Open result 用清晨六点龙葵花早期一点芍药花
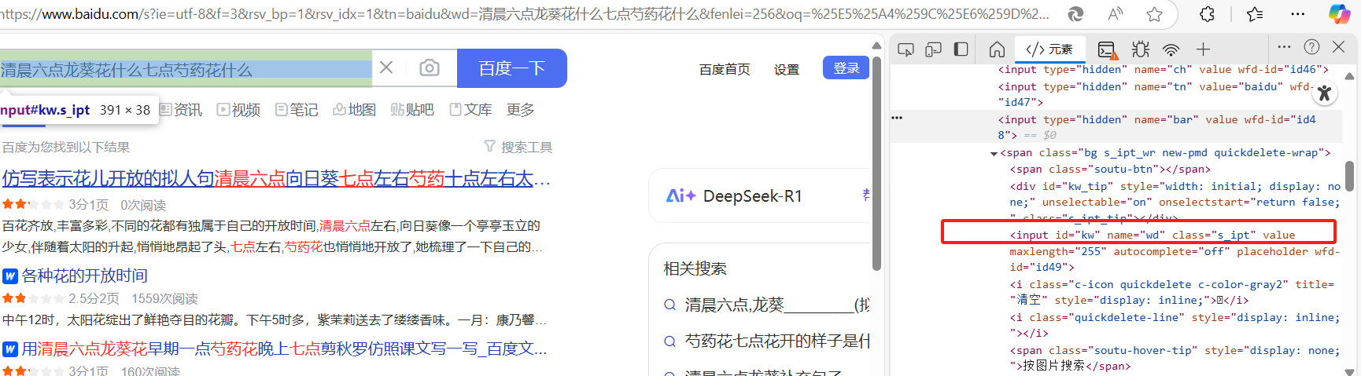 (284, 349)
